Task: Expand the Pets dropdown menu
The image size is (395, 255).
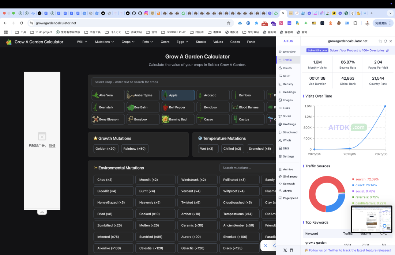Action: (147, 42)
